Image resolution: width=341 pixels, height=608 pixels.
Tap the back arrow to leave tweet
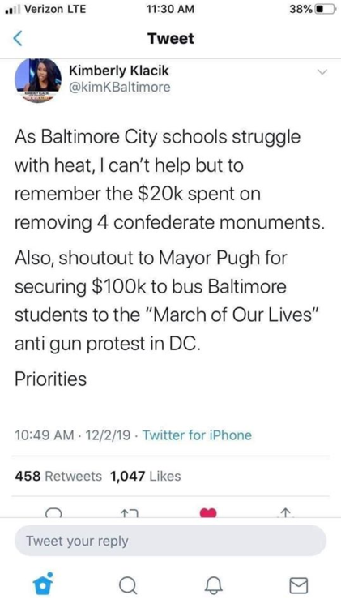(x=18, y=39)
